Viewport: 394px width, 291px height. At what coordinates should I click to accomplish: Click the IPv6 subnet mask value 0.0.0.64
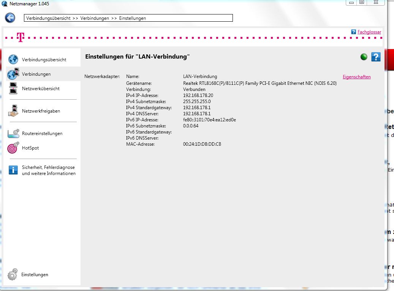[191, 126]
